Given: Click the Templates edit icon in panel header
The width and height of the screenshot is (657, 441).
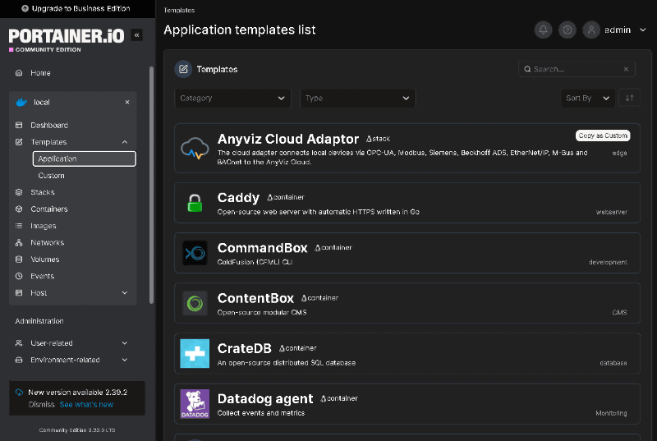Looking at the screenshot, I should coord(183,69).
